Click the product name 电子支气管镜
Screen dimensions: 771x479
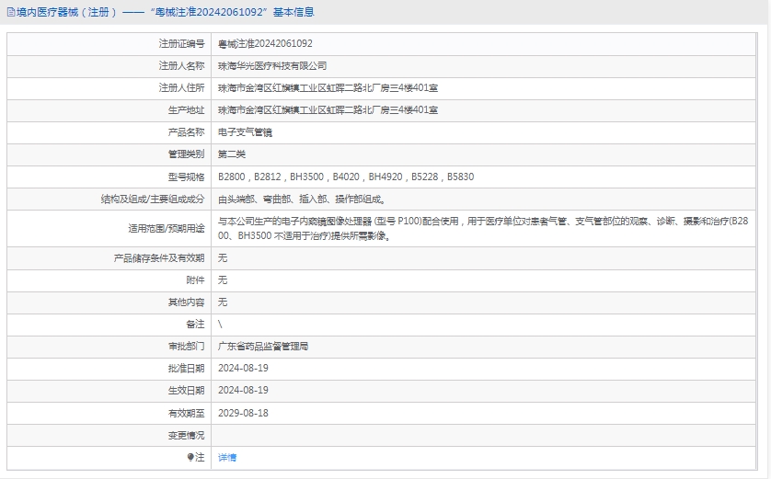245,132
